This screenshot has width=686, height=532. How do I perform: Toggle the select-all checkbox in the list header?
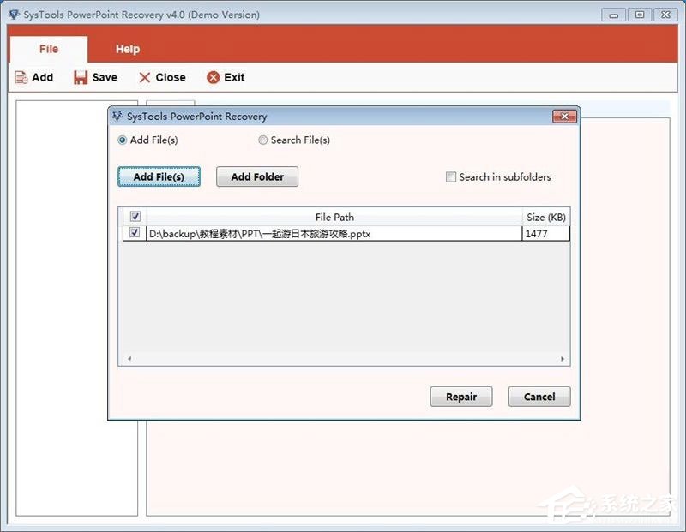(135, 217)
